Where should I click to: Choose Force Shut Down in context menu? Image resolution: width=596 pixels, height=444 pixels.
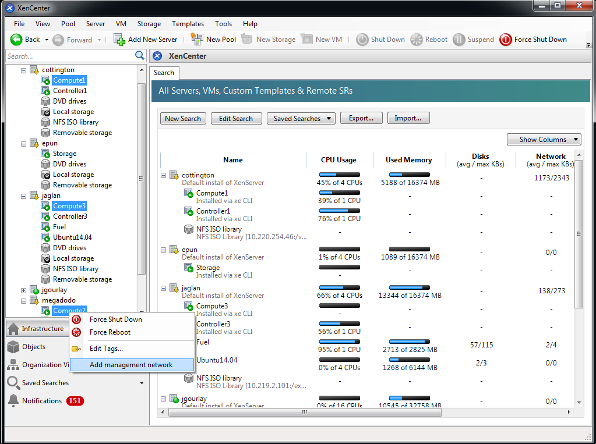point(132,319)
